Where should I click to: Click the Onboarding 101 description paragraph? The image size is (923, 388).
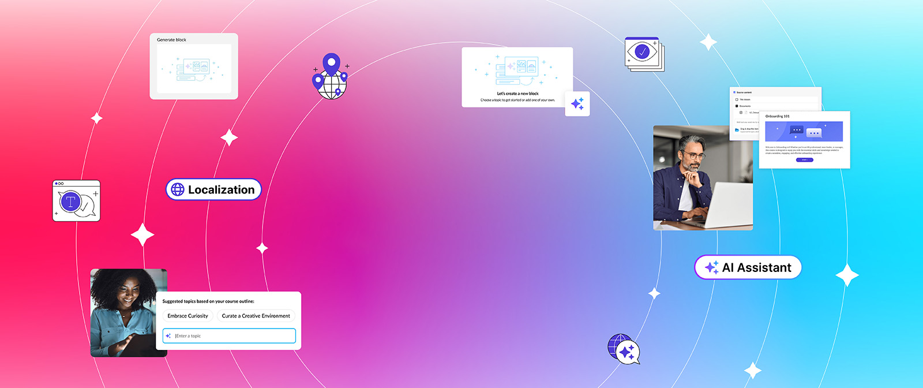tap(804, 150)
